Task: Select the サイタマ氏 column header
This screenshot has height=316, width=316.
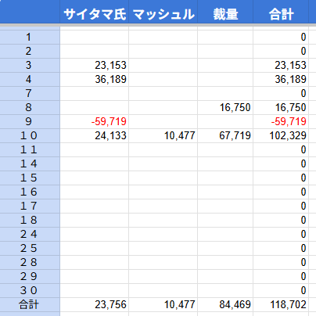Action: click(x=95, y=12)
